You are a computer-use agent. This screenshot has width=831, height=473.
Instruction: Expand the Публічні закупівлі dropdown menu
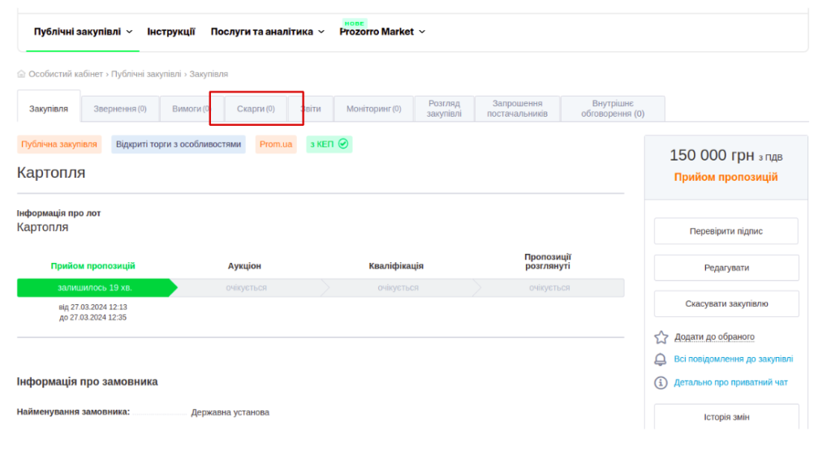click(x=83, y=32)
